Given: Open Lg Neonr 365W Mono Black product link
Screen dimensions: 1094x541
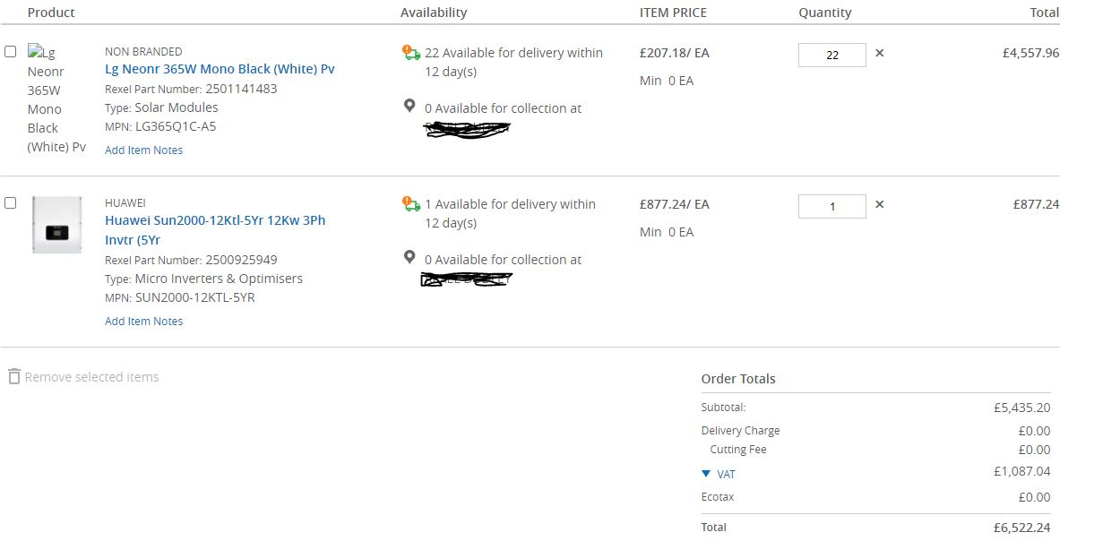Looking at the screenshot, I should 220,69.
